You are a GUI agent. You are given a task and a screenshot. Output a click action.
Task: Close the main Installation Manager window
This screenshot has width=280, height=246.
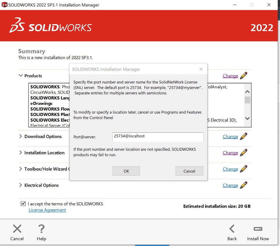pos(269,5)
